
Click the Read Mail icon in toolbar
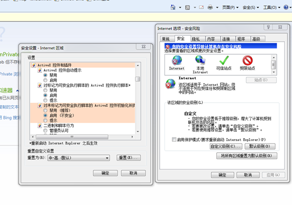tap(201, 7)
